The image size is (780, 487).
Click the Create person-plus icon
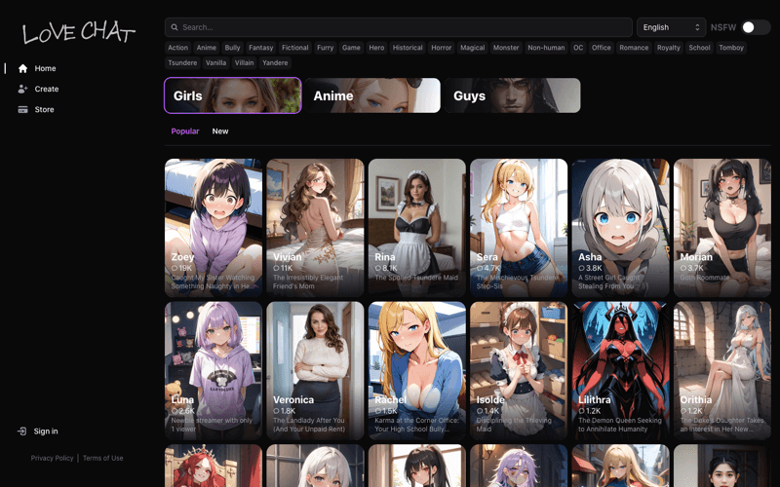pos(22,89)
